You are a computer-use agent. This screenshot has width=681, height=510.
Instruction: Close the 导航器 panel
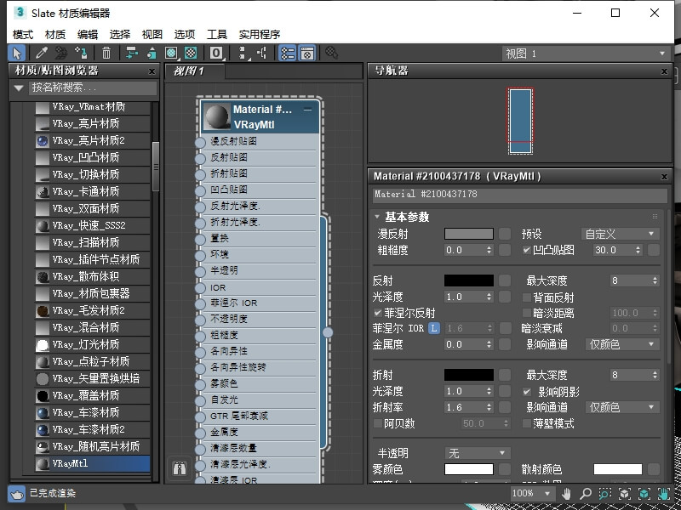pos(664,71)
